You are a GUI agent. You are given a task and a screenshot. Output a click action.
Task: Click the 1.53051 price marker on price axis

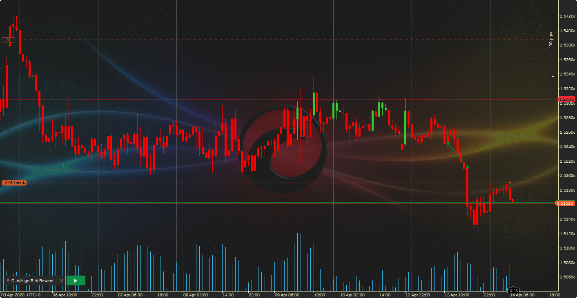pos(566,99)
